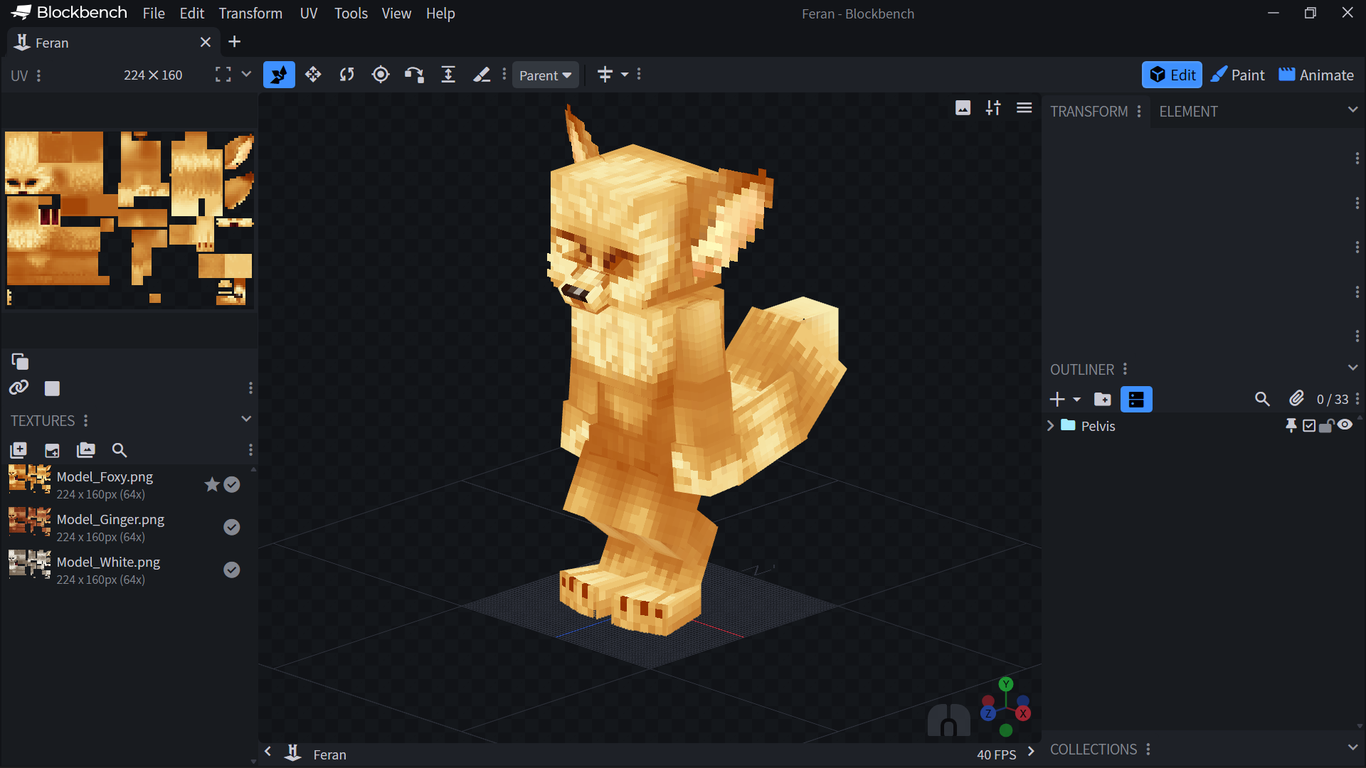
Task: Switch to Paint mode
Action: 1238,75
